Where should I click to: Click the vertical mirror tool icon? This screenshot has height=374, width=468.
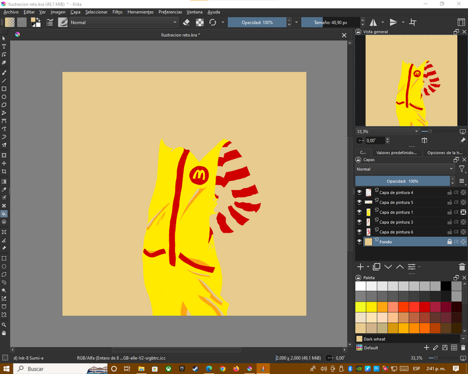tap(394, 23)
